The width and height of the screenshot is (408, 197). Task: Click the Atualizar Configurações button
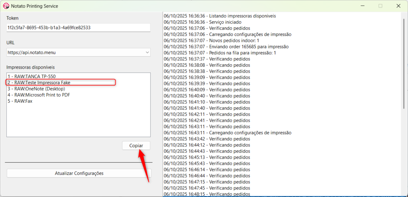[79, 173]
